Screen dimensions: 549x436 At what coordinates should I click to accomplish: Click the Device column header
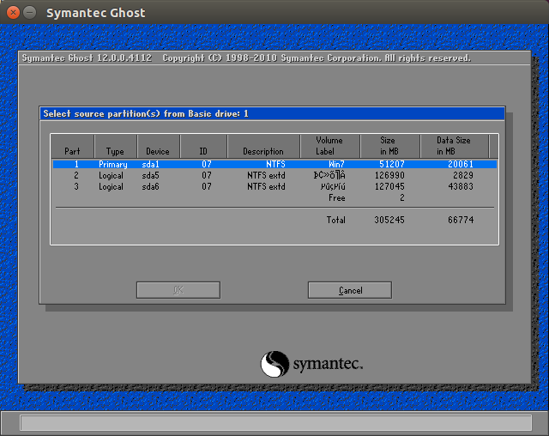158,146
